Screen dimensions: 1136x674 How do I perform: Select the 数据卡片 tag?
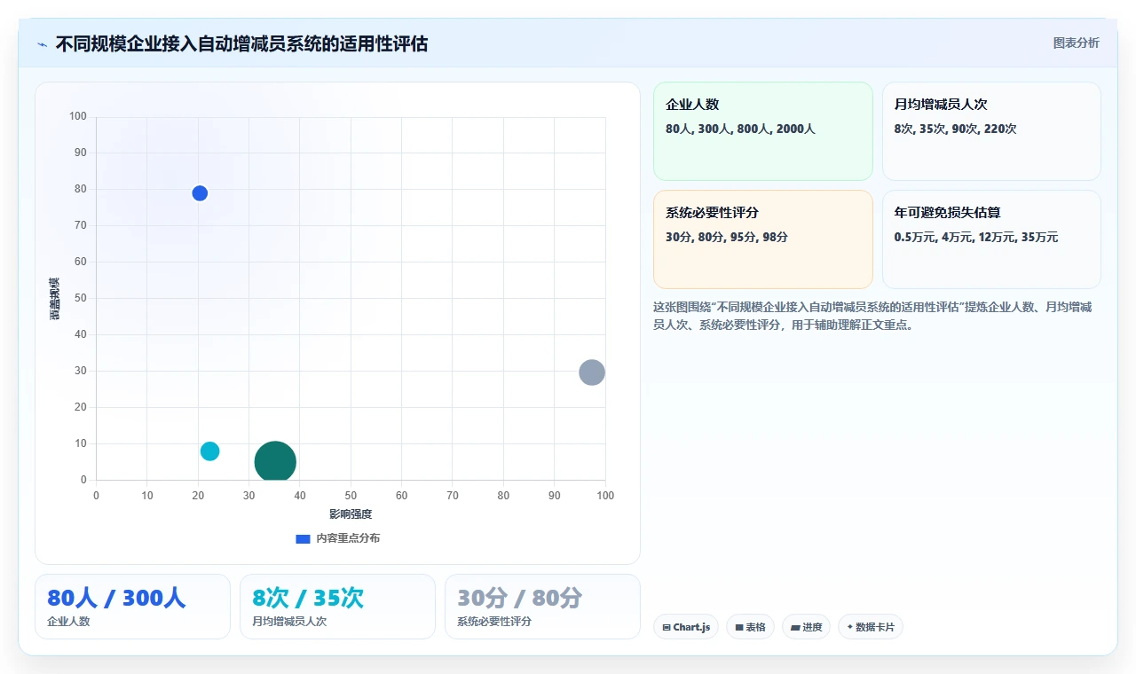(871, 627)
